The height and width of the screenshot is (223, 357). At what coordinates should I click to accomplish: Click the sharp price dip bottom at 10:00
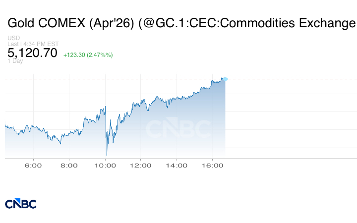pos(107,155)
